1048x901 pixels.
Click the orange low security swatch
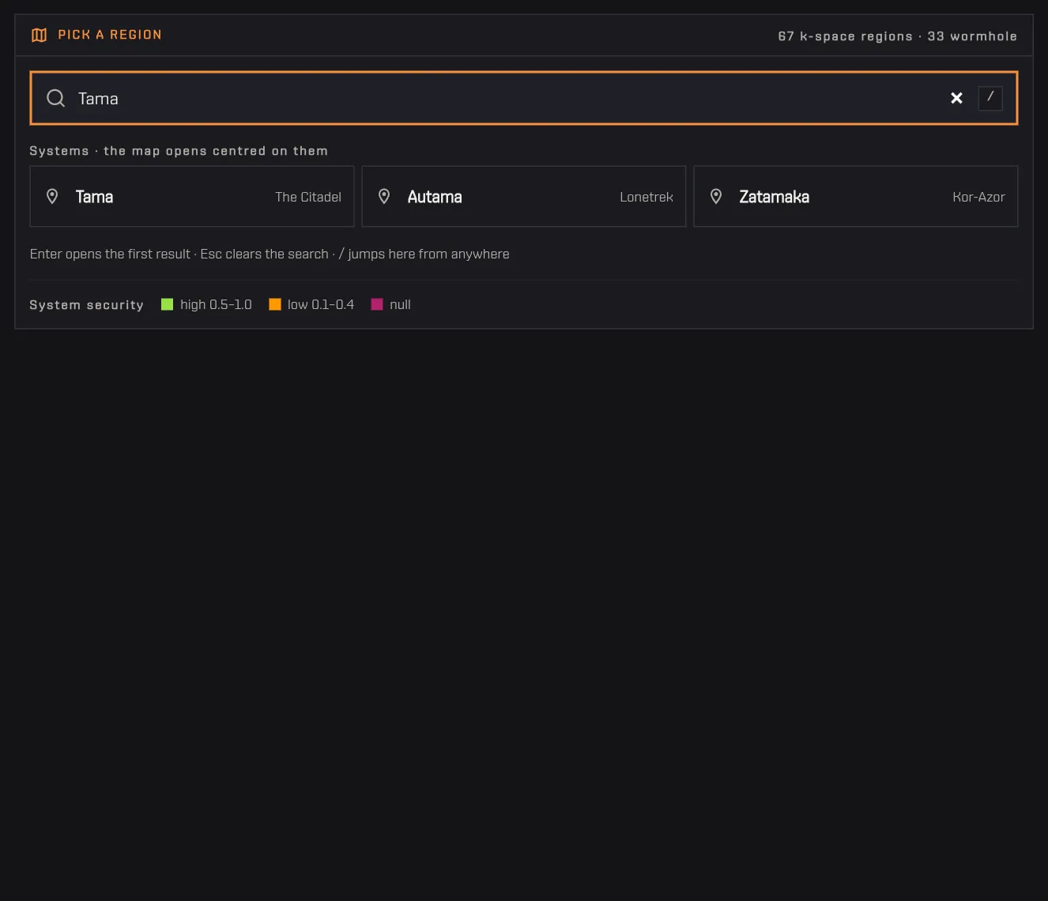click(x=275, y=304)
